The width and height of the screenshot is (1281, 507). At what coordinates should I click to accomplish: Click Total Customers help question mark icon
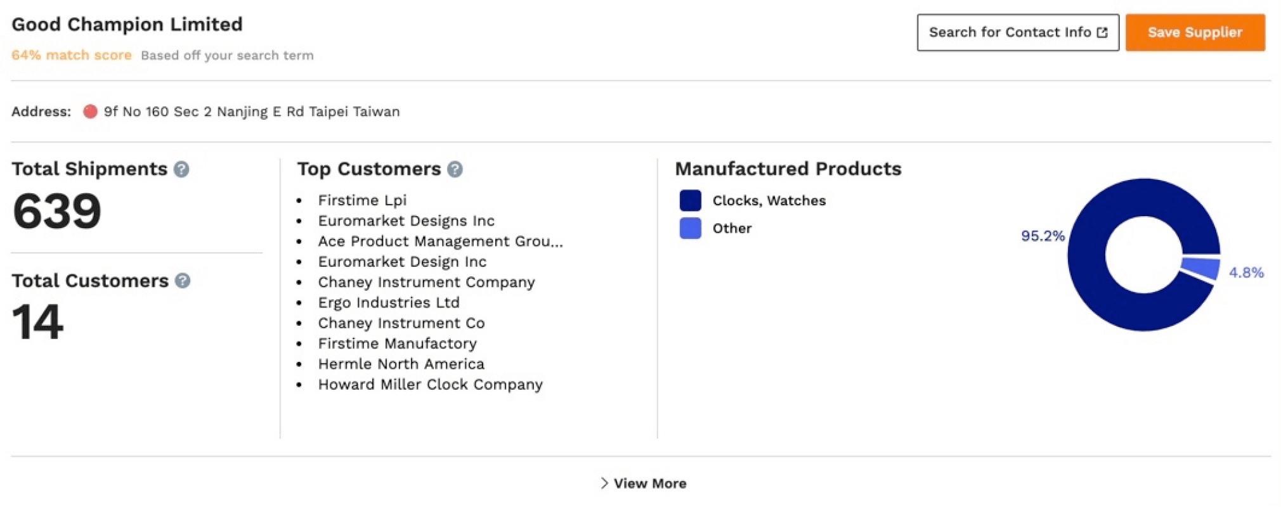(x=183, y=281)
